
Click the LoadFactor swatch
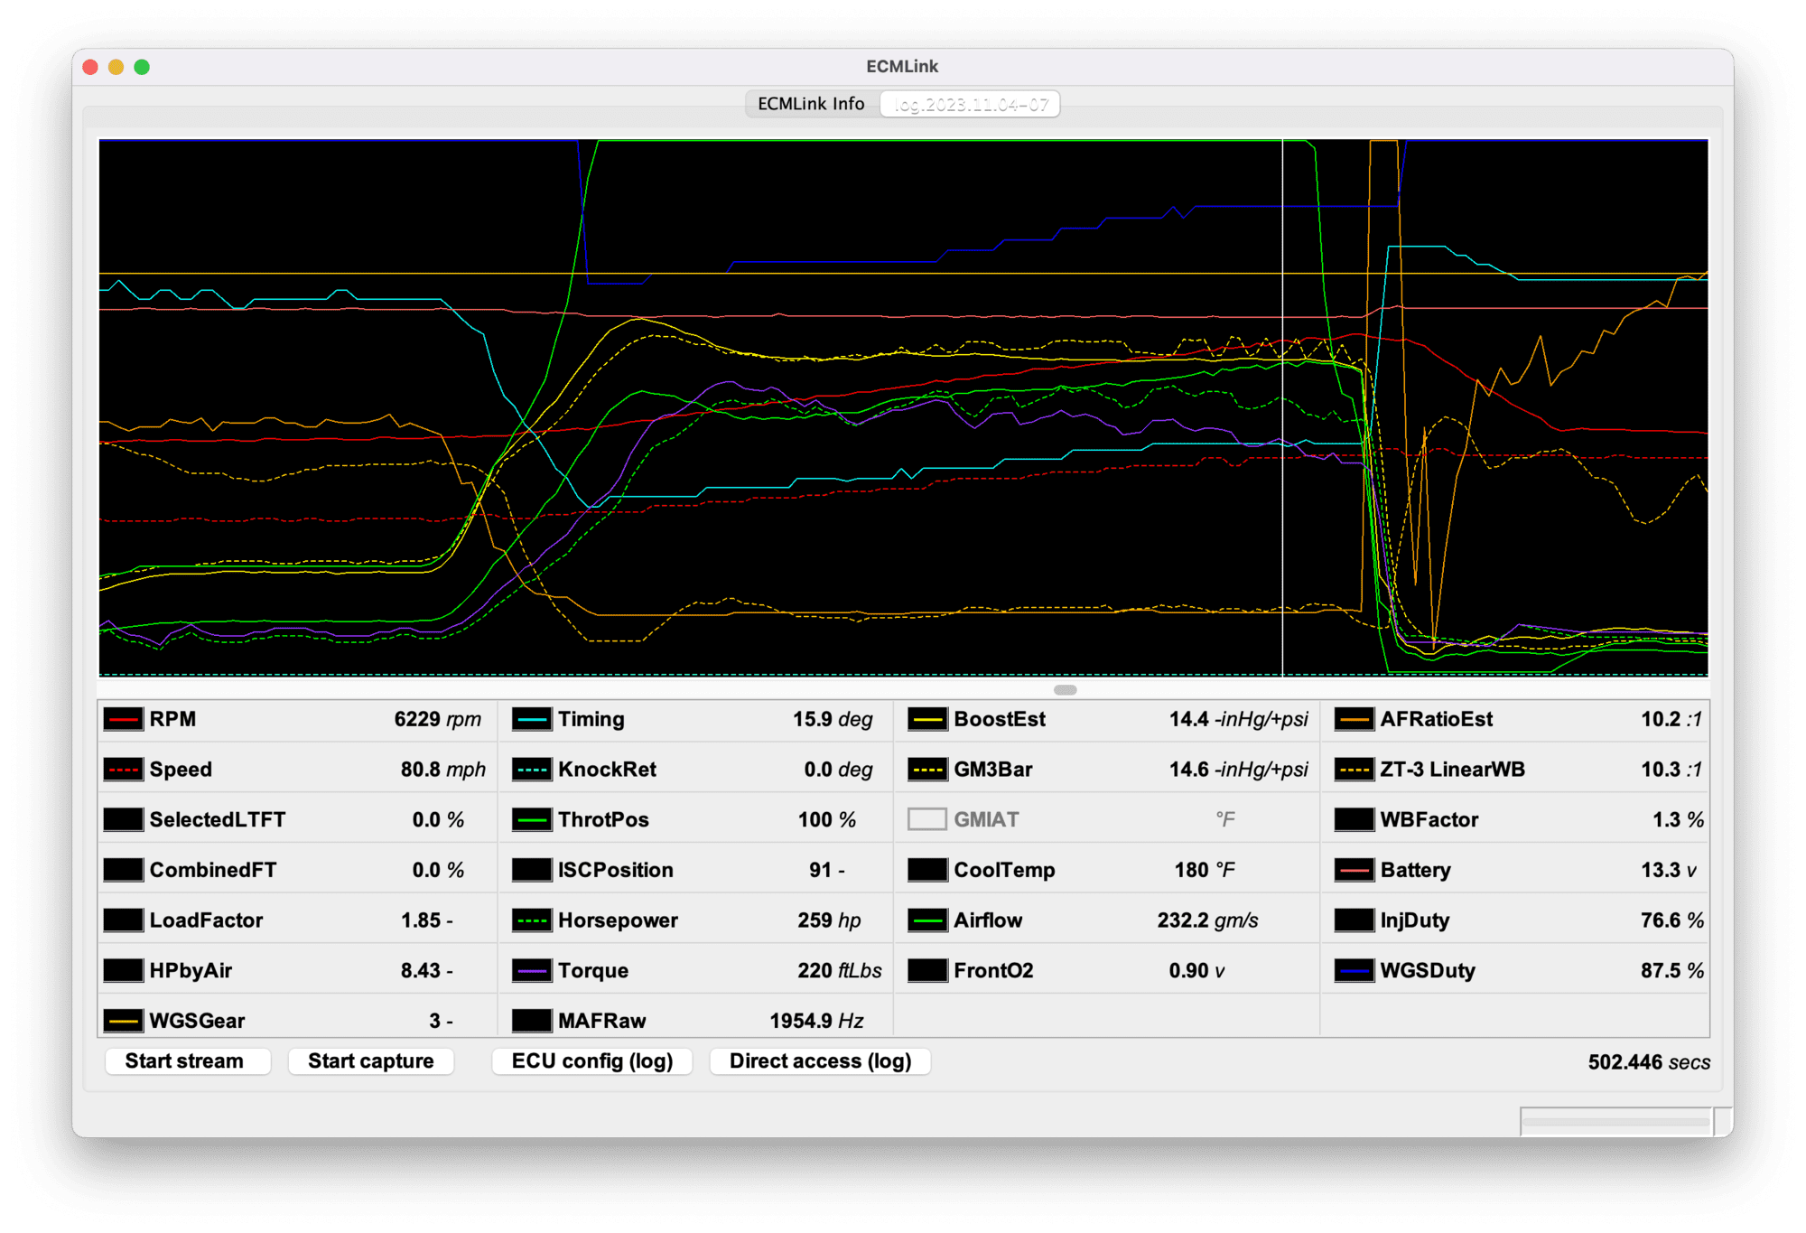click(x=124, y=920)
